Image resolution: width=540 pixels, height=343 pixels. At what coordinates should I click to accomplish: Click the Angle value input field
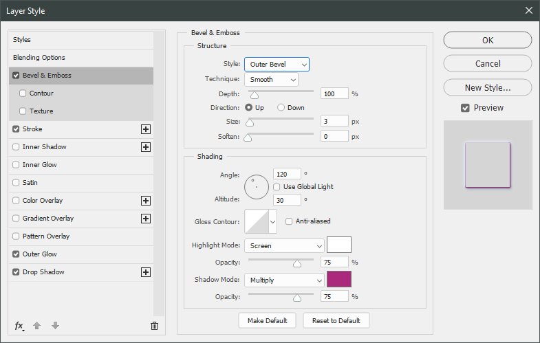point(286,174)
